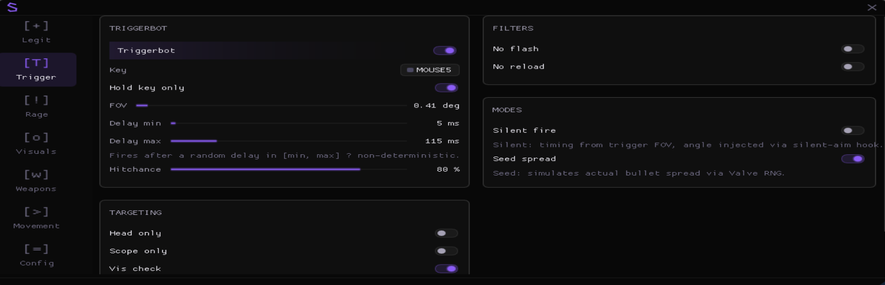Disable the Seed spread toggle

point(853,159)
